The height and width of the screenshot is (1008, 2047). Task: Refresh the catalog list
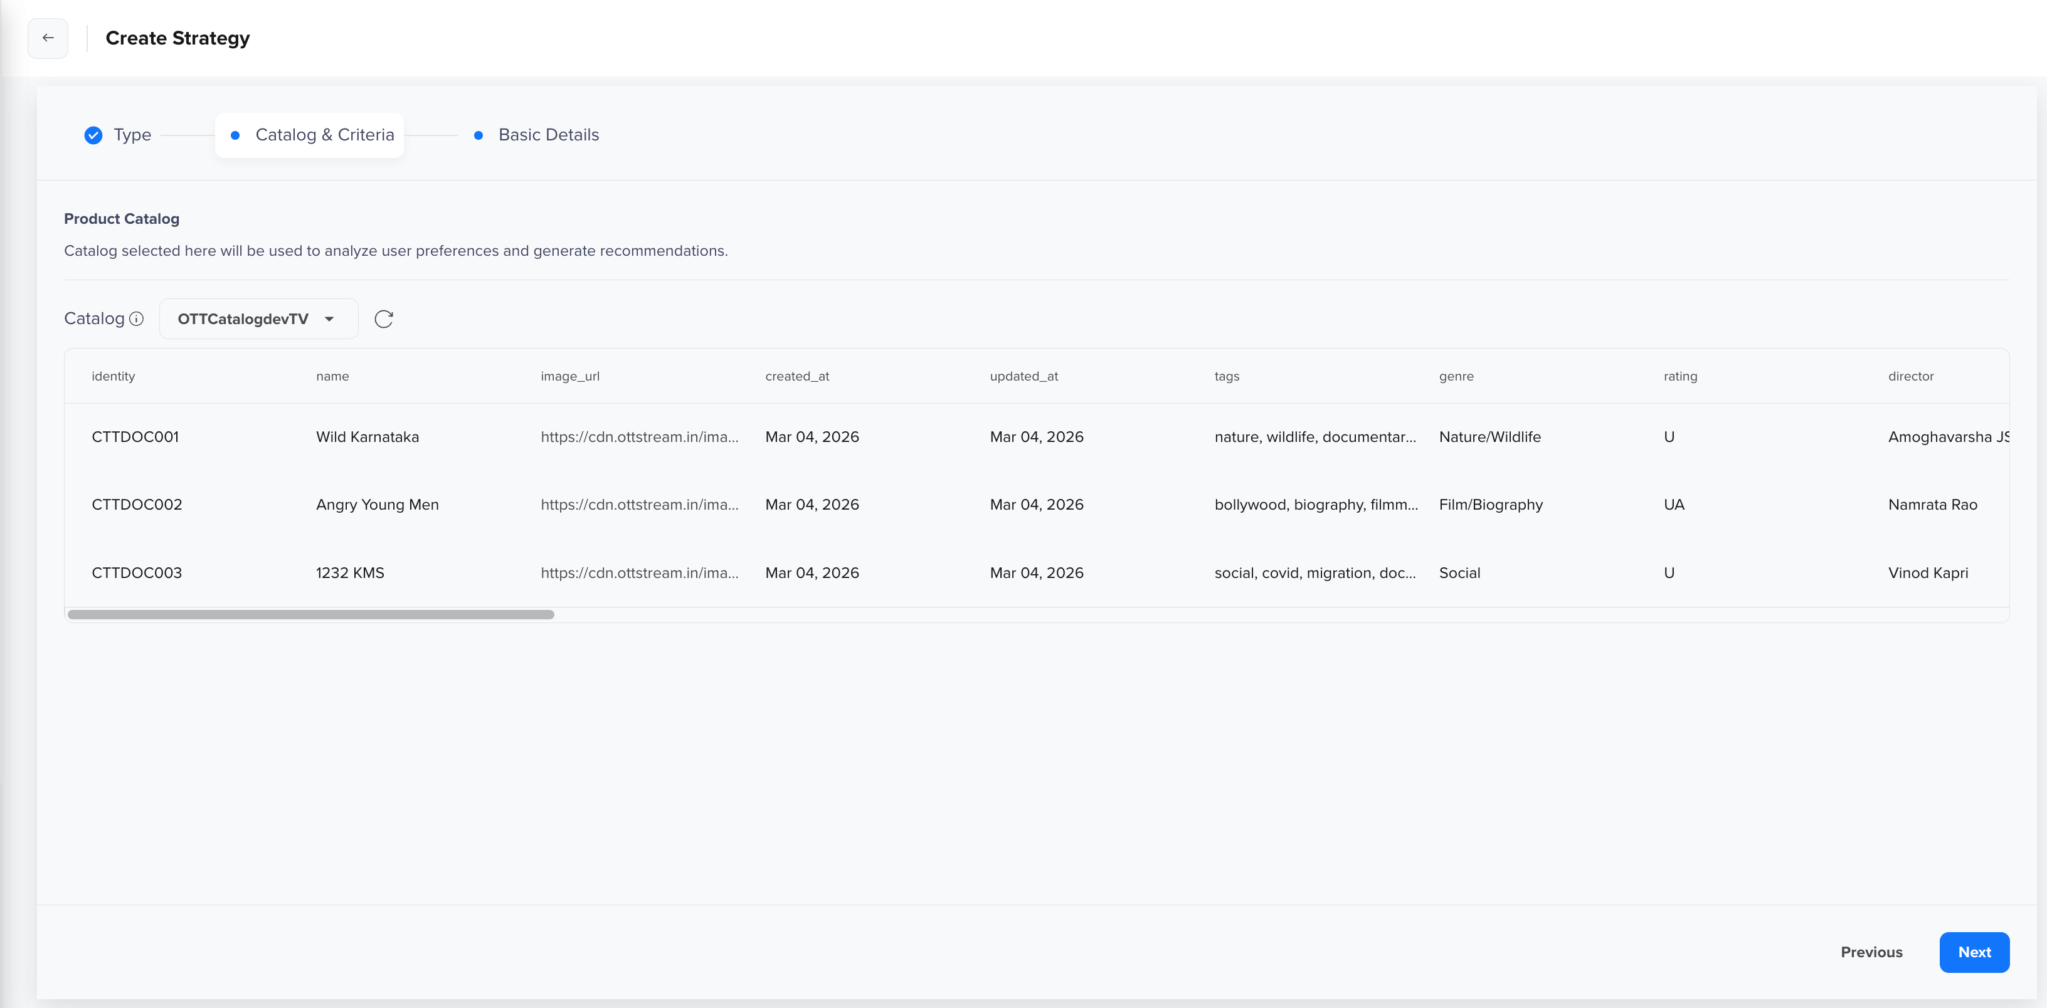pos(384,318)
